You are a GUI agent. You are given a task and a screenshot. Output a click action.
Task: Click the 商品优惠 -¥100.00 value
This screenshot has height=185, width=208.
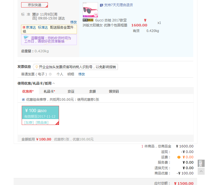click(x=185, y=173)
